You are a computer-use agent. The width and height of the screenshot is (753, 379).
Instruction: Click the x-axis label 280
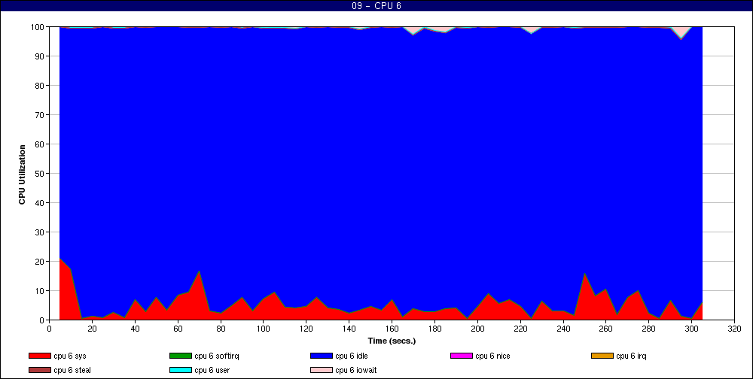click(x=649, y=329)
